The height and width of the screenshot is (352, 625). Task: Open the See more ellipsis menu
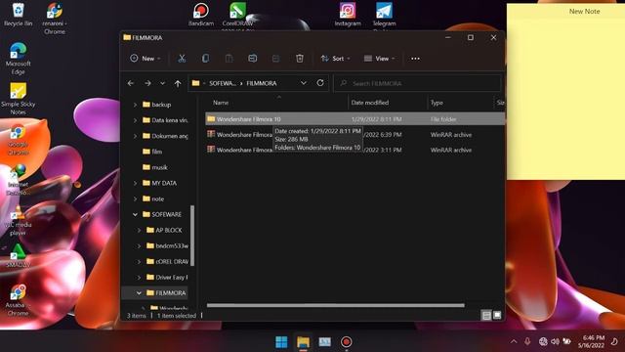(415, 59)
